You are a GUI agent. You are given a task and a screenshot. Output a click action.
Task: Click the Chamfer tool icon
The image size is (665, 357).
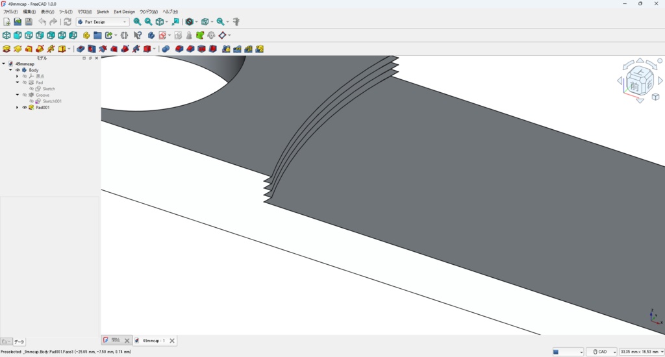point(190,49)
